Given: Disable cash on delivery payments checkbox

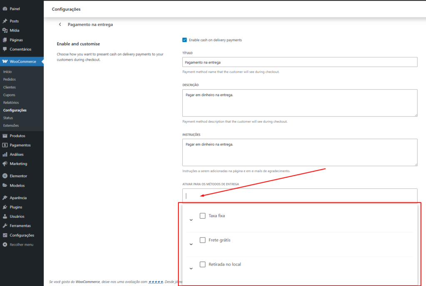Looking at the screenshot, I should 184,40.
